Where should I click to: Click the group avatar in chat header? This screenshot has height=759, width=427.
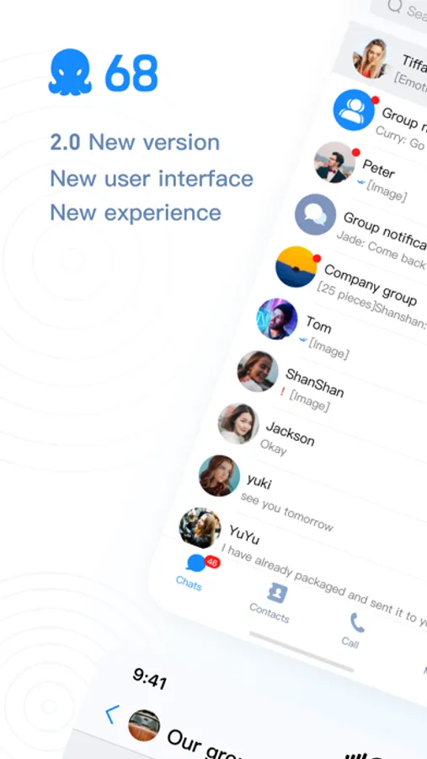(x=144, y=725)
